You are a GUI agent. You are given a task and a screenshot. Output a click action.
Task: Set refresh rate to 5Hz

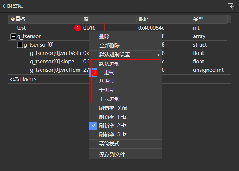(x=113, y=134)
